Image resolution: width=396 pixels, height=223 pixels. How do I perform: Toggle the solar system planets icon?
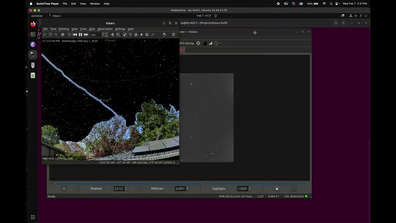[x=136, y=35]
